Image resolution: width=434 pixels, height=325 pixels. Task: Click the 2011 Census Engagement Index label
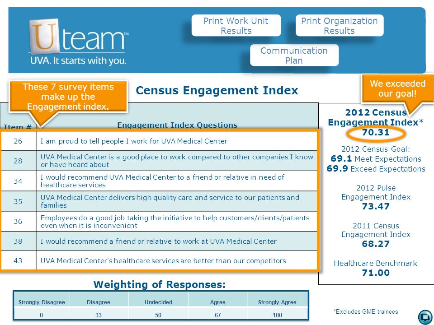click(x=376, y=230)
